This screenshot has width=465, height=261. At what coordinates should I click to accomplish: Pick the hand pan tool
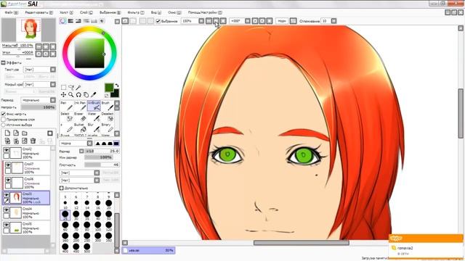click(86, 95)
